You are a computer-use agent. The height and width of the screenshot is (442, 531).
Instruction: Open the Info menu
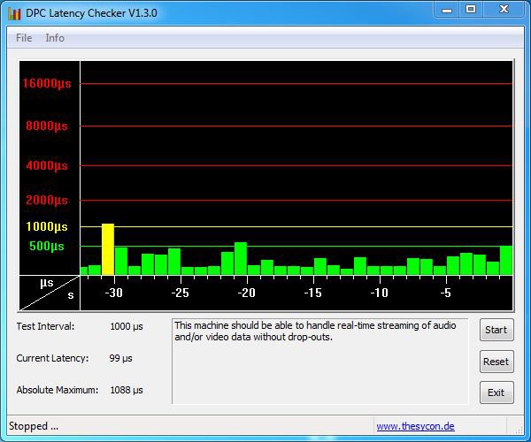coord(55,38)
